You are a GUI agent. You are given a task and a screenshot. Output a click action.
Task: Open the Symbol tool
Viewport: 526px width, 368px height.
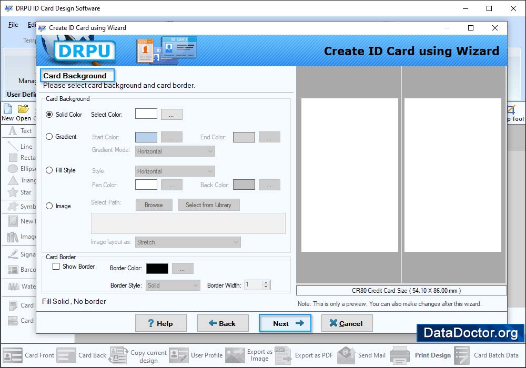22,207
